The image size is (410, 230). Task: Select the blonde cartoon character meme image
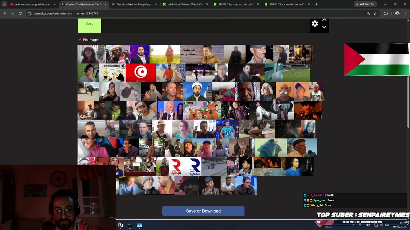pos(112,73)
